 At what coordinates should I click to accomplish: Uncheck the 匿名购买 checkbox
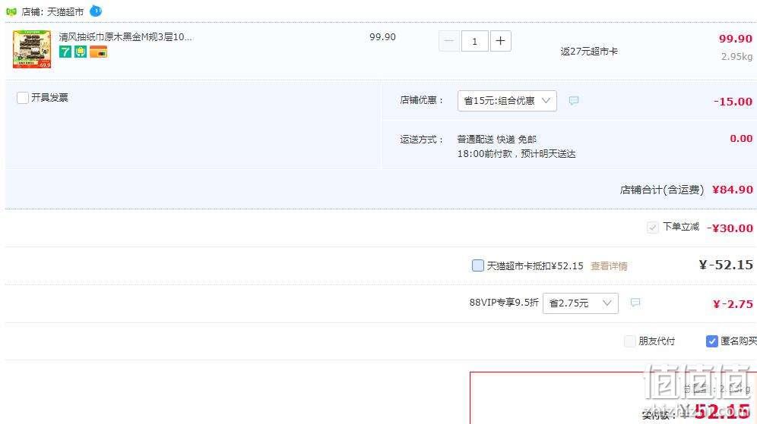coord(711,341)
